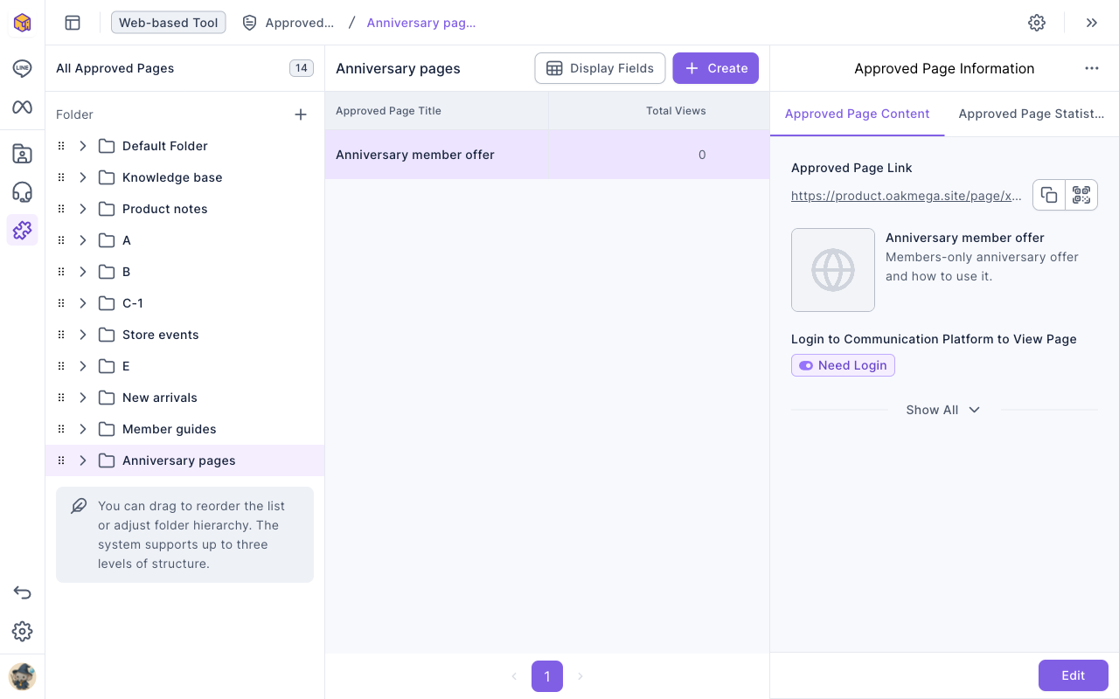Screen dimensions: 1119x699
Task: Click the All Approved Pages heading
Action: coord(115,68)
